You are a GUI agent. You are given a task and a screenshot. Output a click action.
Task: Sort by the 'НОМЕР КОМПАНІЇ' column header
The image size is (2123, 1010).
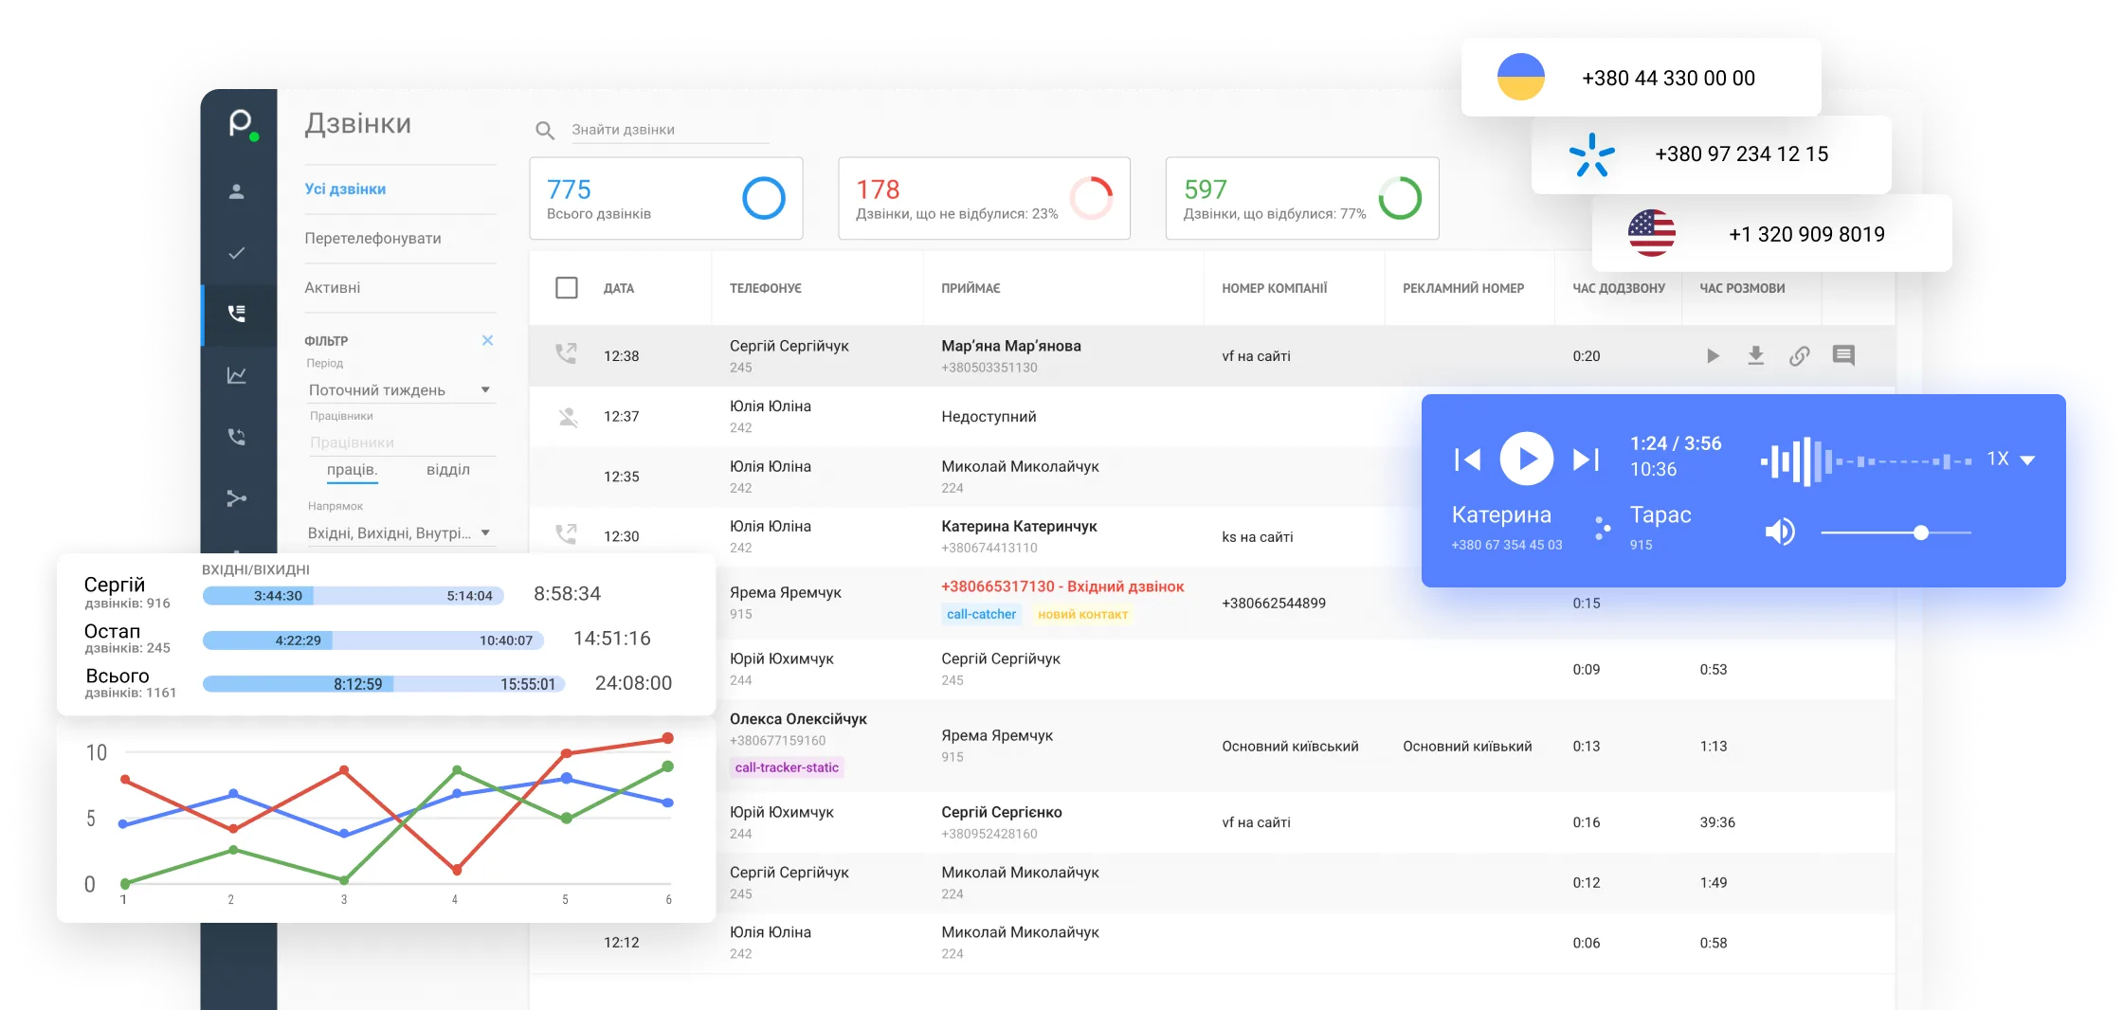[1275, 288]
